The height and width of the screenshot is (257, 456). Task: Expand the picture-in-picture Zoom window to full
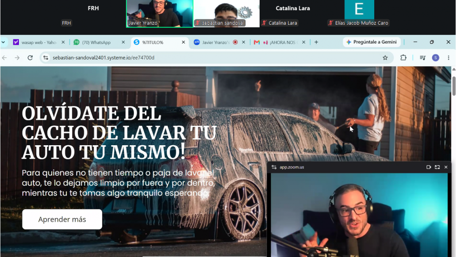(437, 167)
